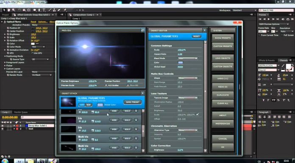Image resolution: width=295 pixels, height=163 pixels.
Task: Select the Pan Behind anchor tool
Action: click(x=29, y=10)
